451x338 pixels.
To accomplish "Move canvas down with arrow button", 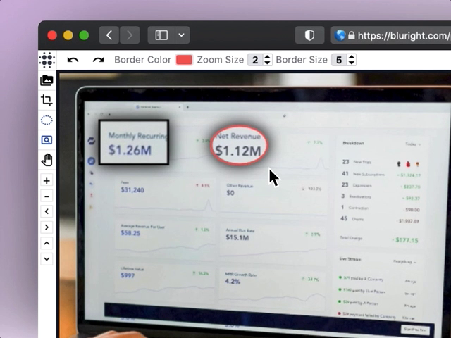I will click(x=47, y=259).
